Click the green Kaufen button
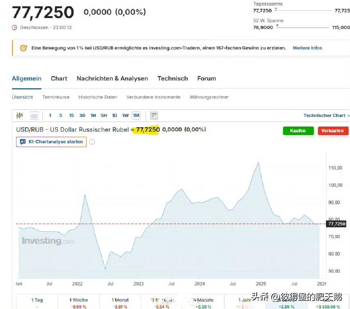 (298, 131)
